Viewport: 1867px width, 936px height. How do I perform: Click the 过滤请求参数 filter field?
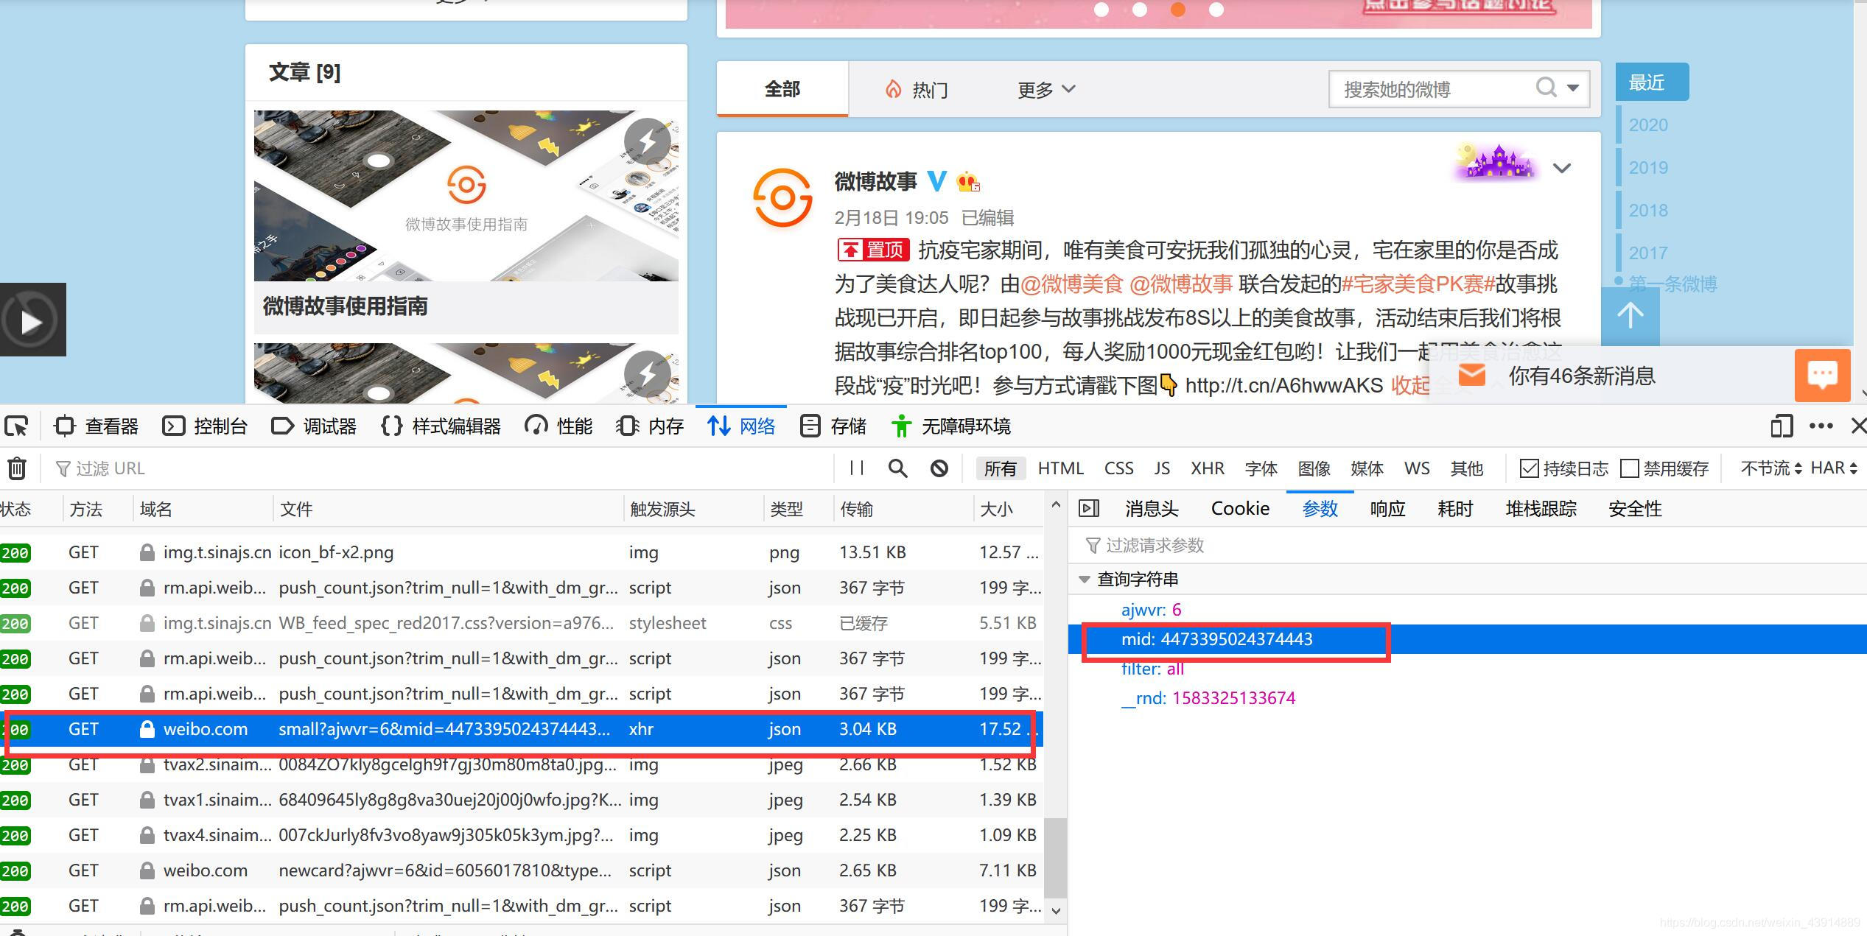pos(1466,545)
